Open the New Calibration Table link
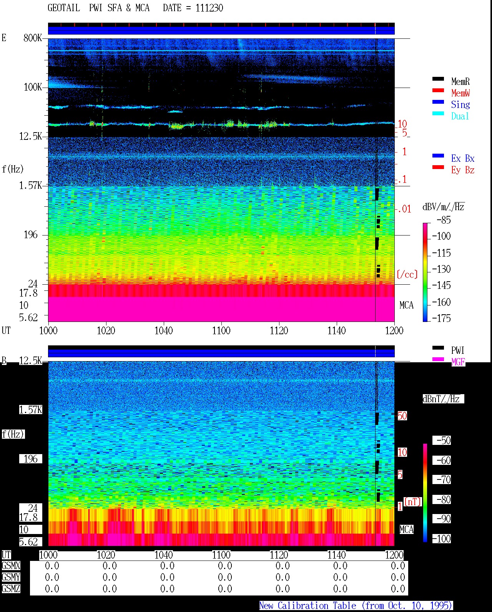The image size is (492, 612). [356, 605]
